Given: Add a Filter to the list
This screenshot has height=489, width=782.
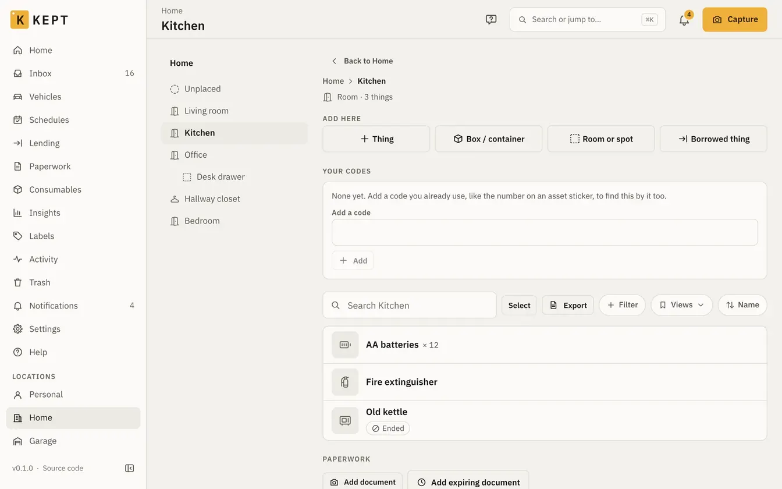Looking at the screenshot, I should pos(622,305).
